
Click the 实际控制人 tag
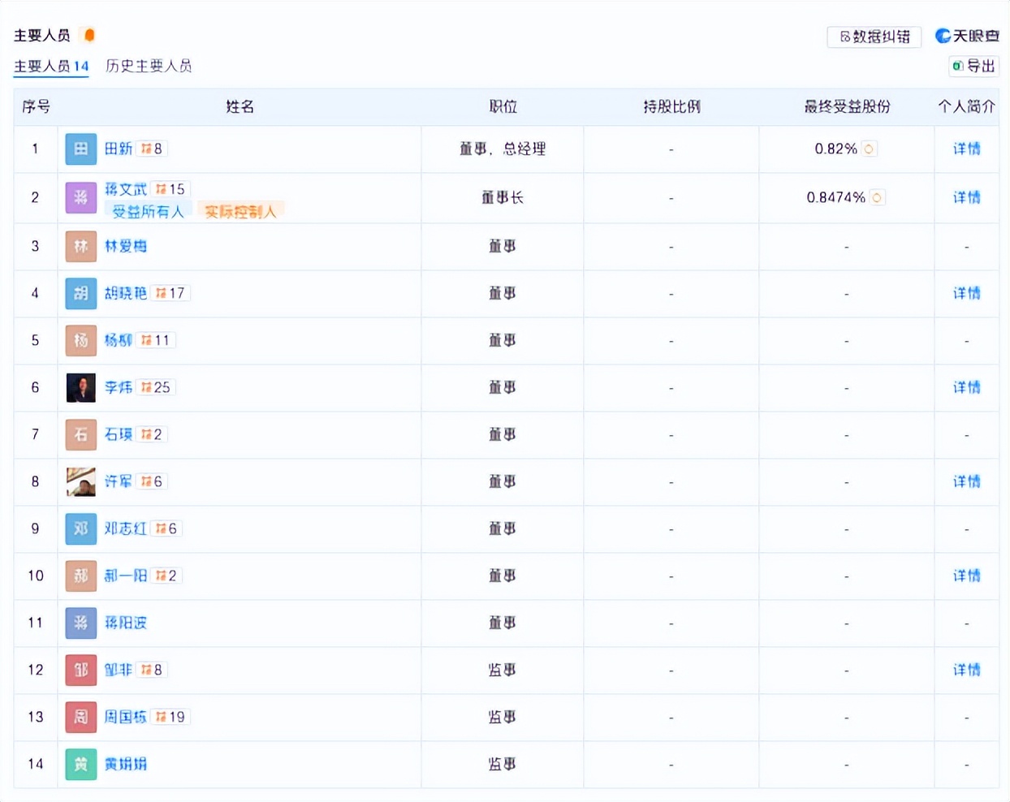pyautogui.click(x=240, y=212)
